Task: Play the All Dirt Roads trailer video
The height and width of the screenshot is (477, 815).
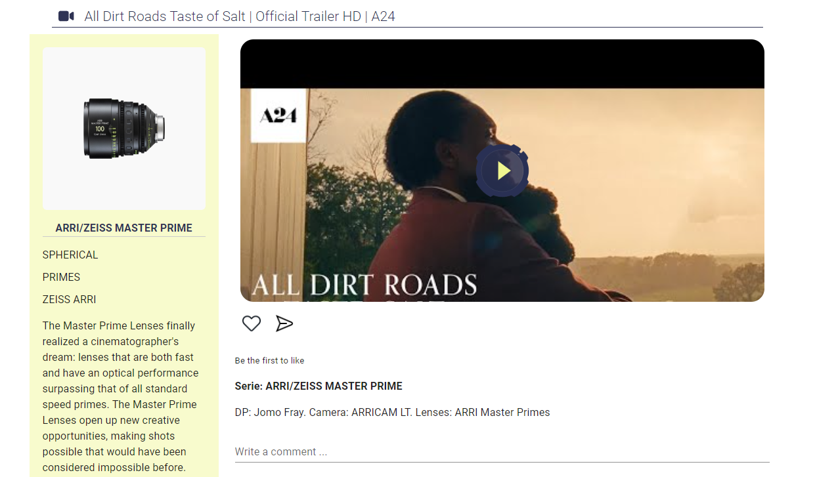Action: [x=502, y=171]
